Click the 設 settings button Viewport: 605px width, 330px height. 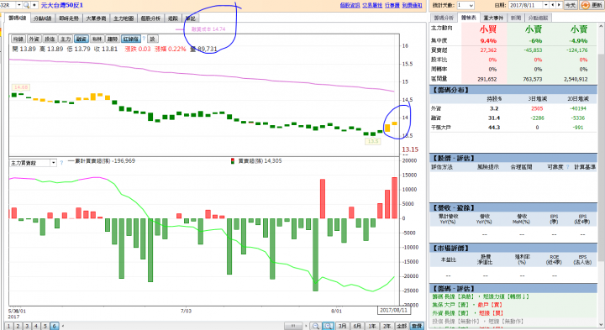(153, 39)
